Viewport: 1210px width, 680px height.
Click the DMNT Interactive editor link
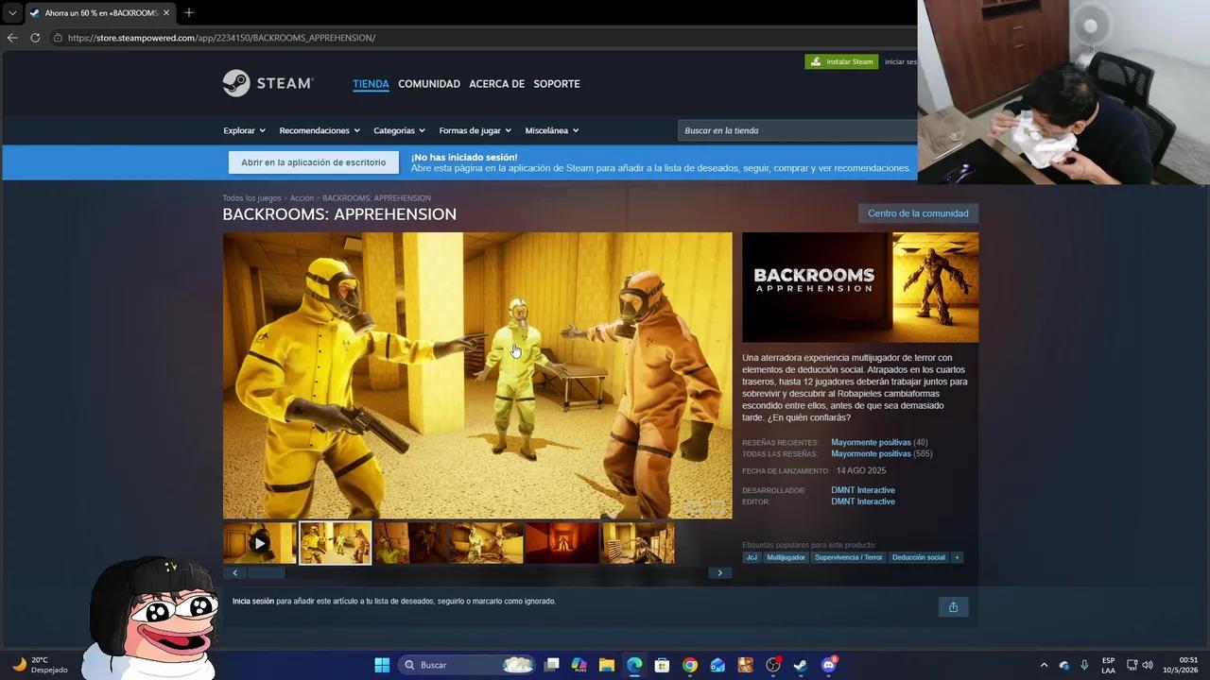click(862, 501)
